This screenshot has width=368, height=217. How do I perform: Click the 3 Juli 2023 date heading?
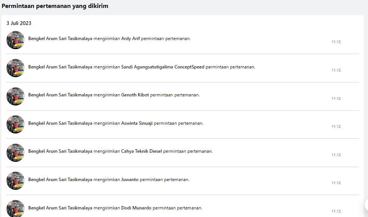point(19,23)
